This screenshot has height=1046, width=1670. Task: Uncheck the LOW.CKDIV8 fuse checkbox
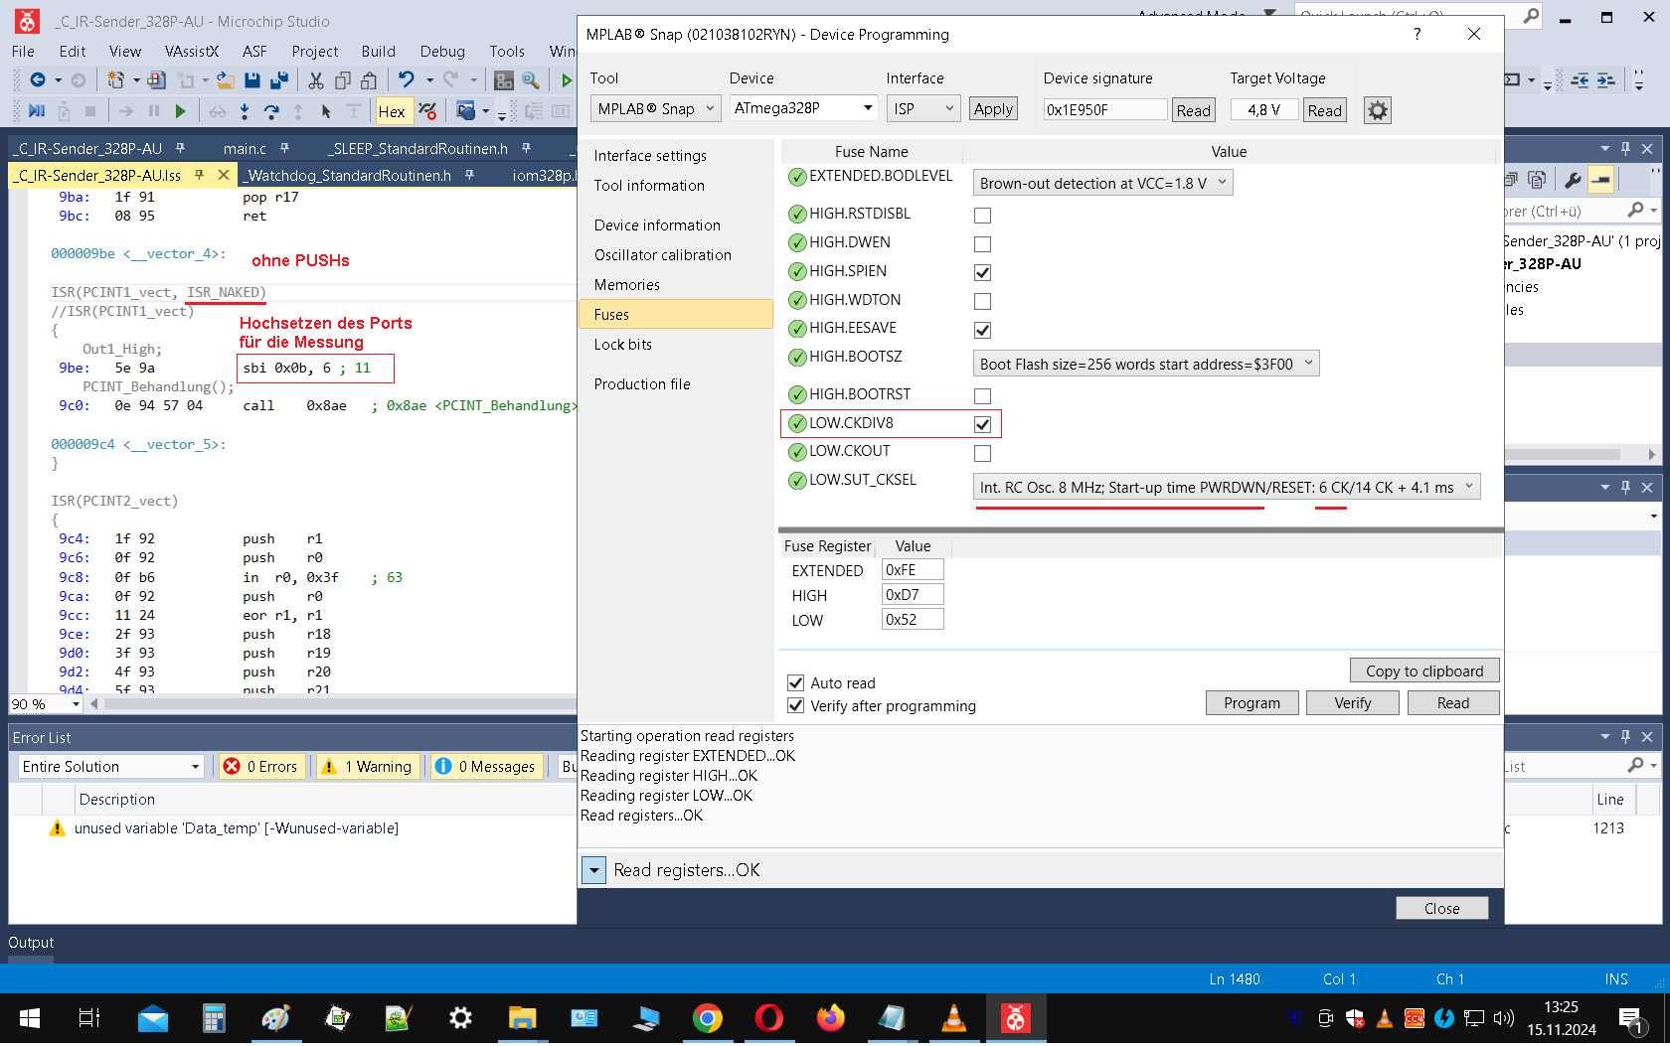982,425
